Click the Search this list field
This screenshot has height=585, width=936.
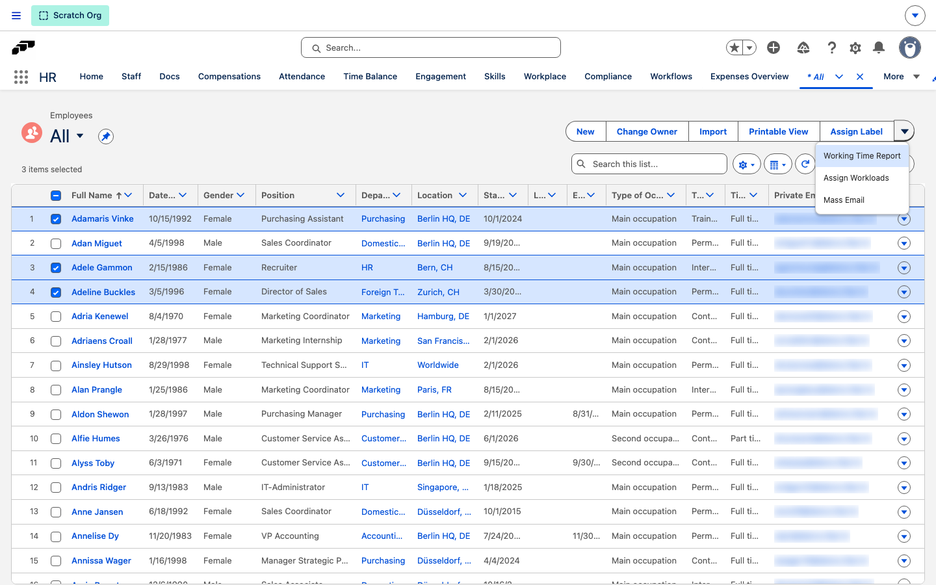[x=649, y=164]
